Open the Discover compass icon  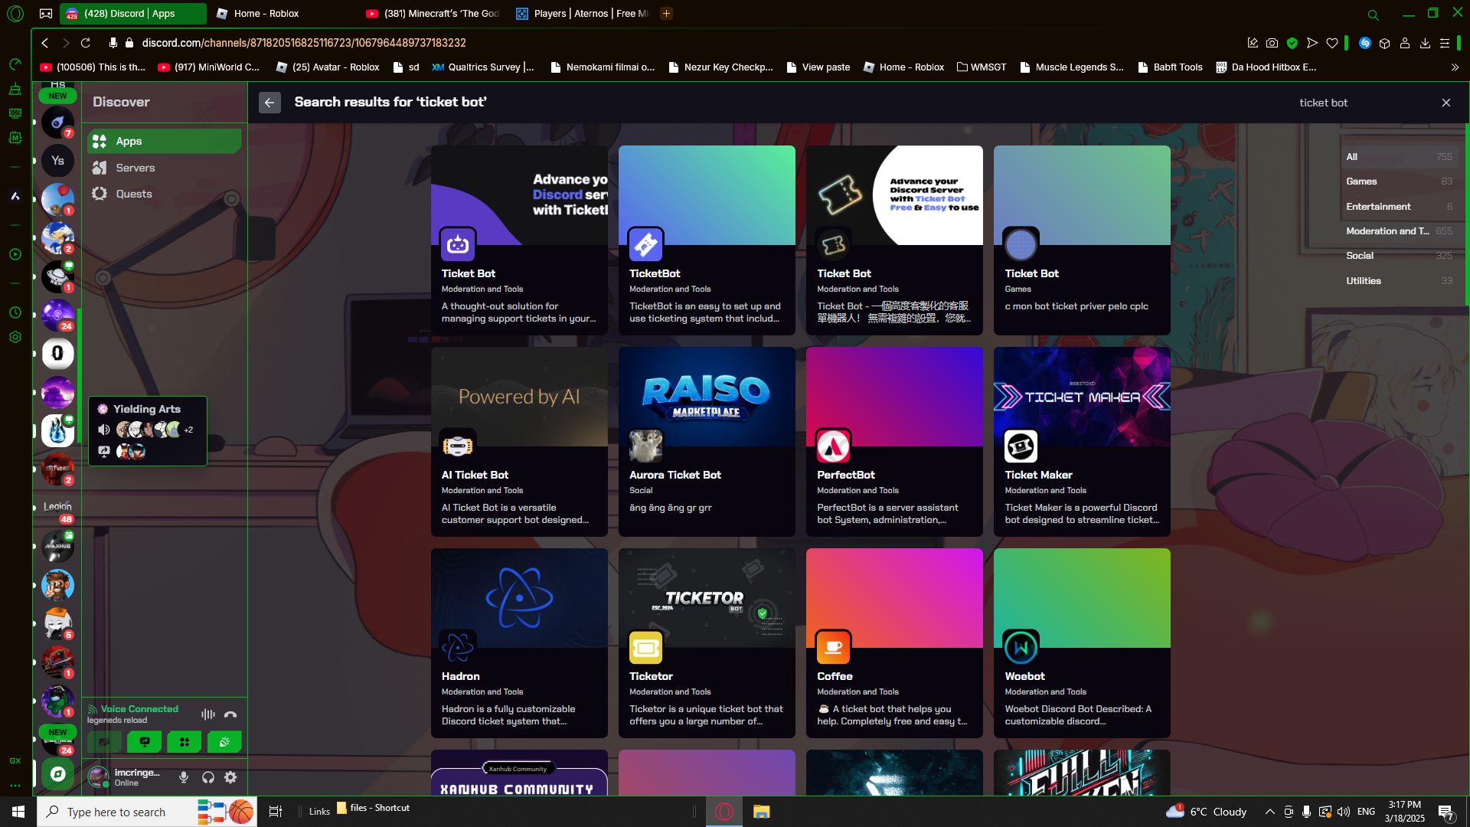(x=57, y=773)
